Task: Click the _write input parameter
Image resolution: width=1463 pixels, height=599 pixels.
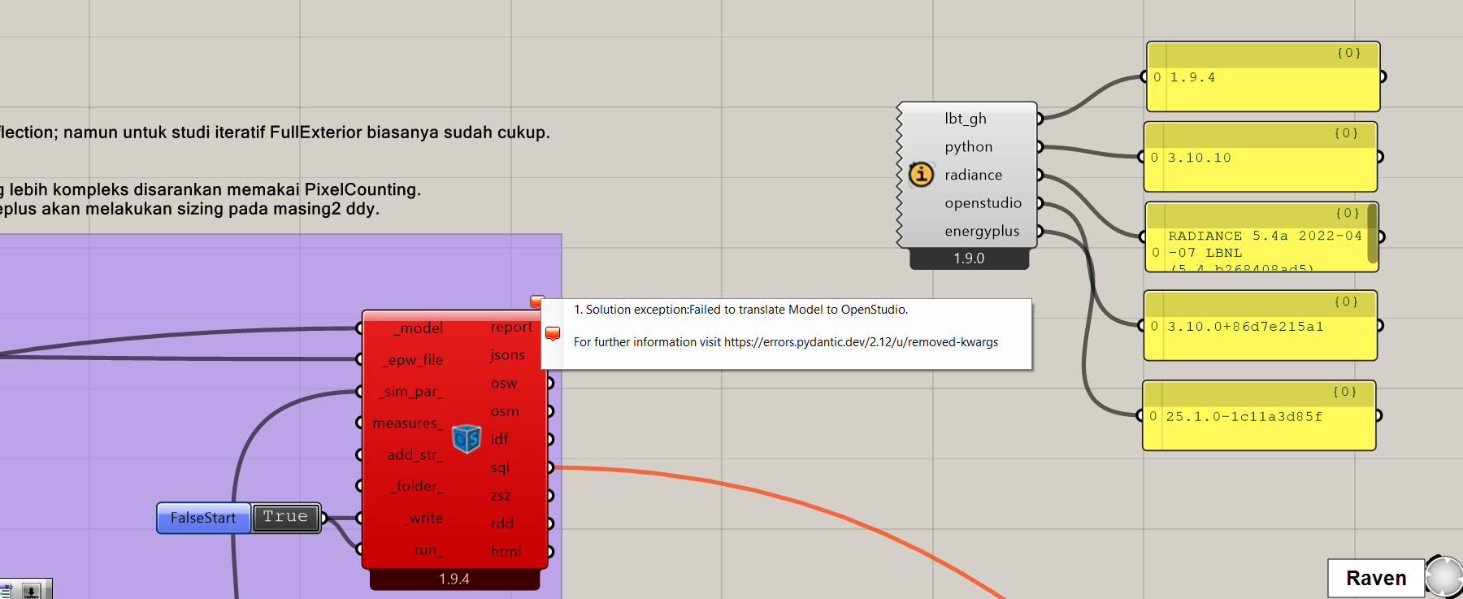Action: 425,518
